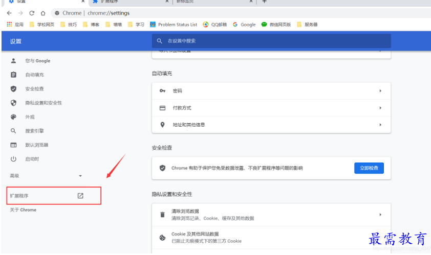Screen dimensions: 431x255
Task: Open 自动填充 in the sidebar
Action: pyautogui.click(x=34, y=75)
